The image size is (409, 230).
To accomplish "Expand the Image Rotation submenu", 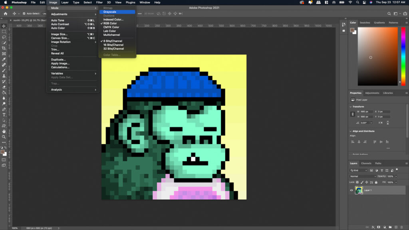I will pos(73,42).
